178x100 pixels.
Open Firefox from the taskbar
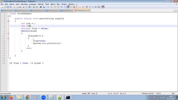pos(11,97)
